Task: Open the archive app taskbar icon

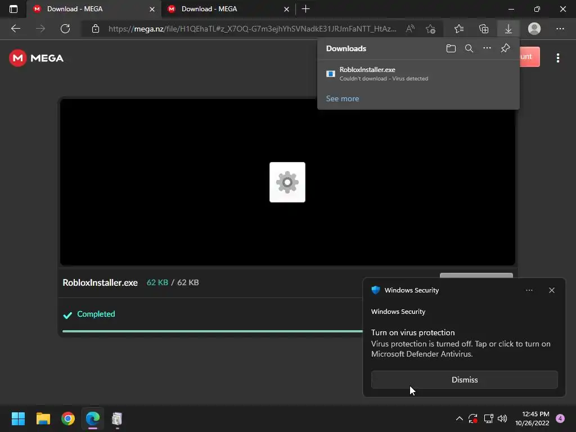Action: point(117,418)
